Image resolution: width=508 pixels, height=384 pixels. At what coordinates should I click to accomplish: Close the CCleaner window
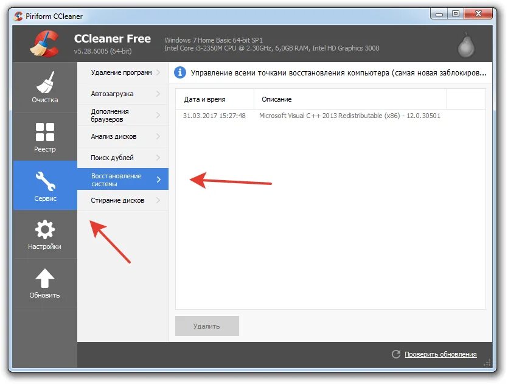(x=479, y=14)
